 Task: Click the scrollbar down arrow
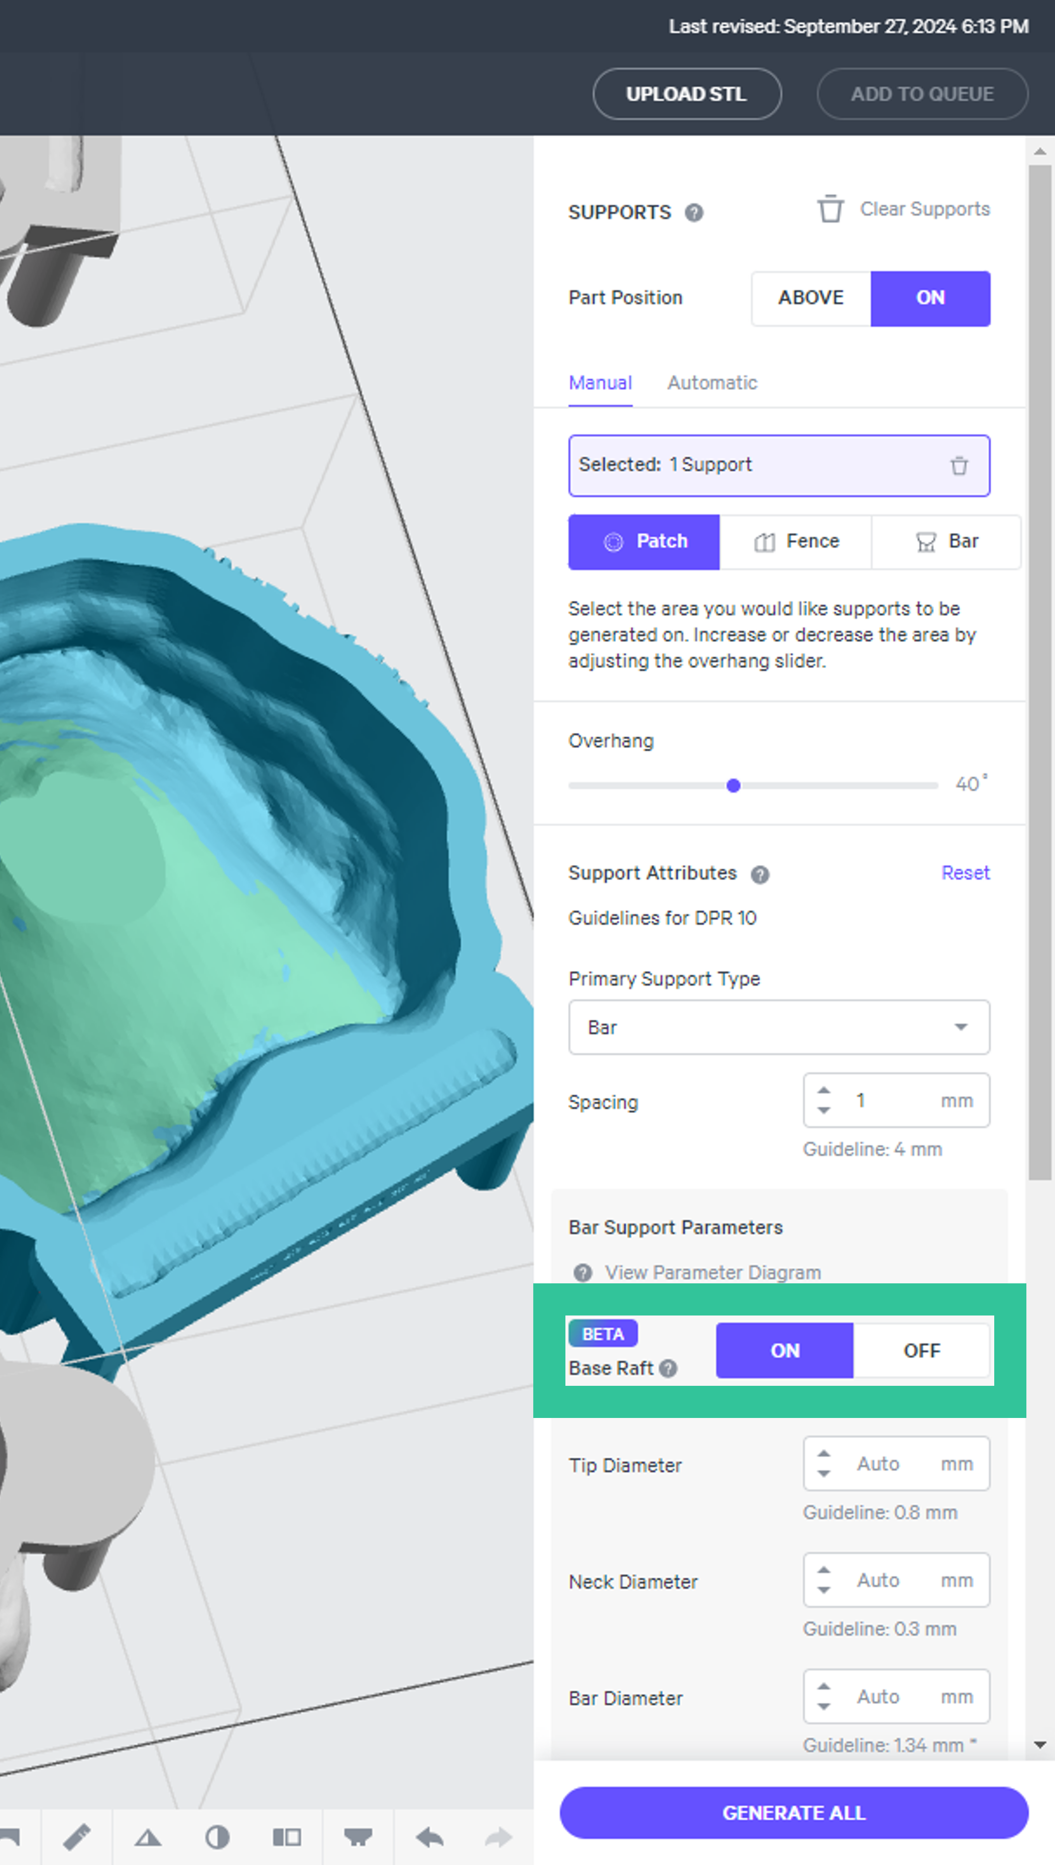click(1040, 1745)
